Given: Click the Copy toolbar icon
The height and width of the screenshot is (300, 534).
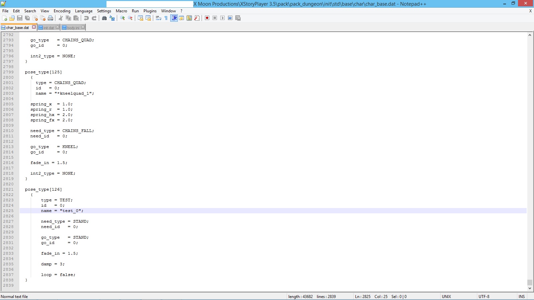Looking at the screenshot, I should pos(68,18).
